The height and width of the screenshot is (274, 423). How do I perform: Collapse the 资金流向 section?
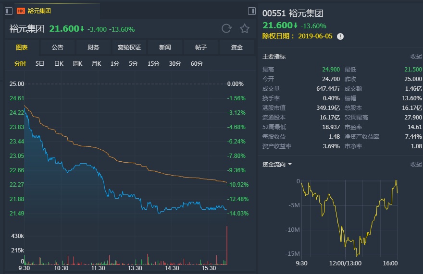(x=416, y=165)
